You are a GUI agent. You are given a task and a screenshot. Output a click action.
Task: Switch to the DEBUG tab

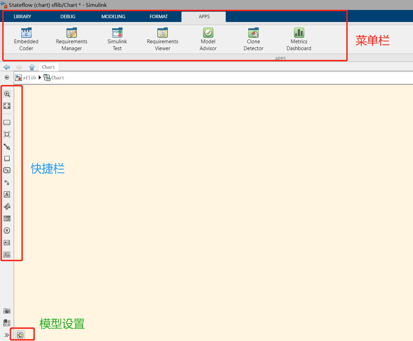pos(68,16)
